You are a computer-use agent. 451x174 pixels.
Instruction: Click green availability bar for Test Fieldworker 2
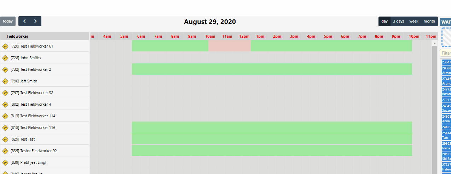[272, 69]
